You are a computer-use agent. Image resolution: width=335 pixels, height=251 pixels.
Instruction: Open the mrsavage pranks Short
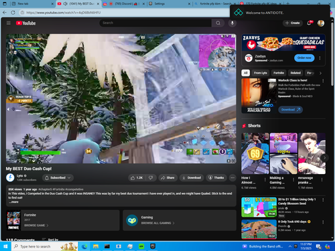312,153
